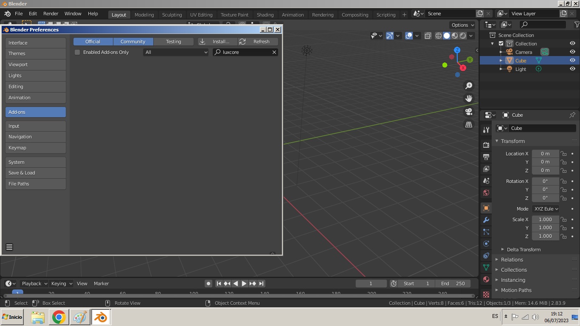Hide the Cube in the outliner
The image size is (580, 326).
tap(572, 60)
